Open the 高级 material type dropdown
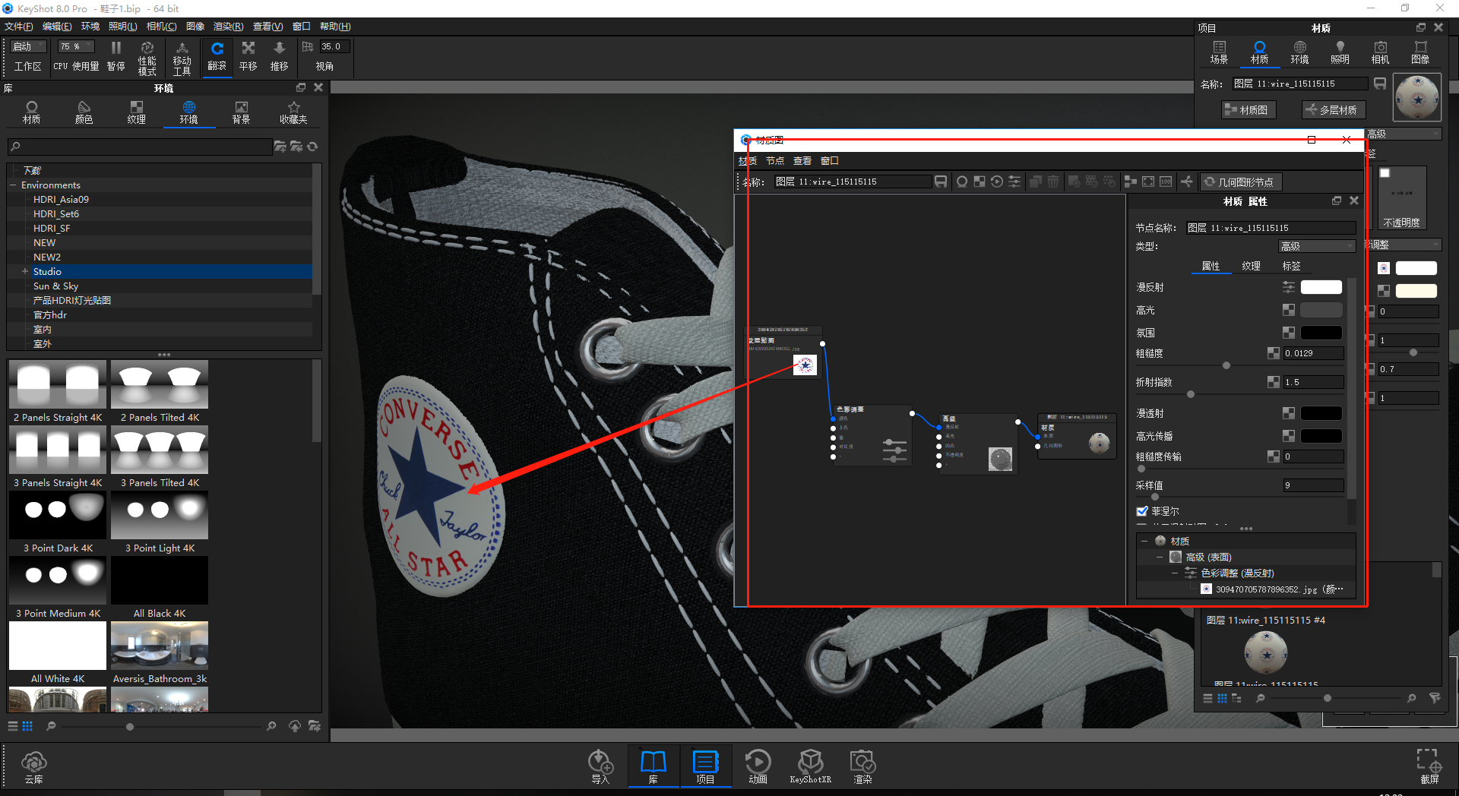Screen dimensions: 1459x796 pyautogui.click(x=1316, y=245)
